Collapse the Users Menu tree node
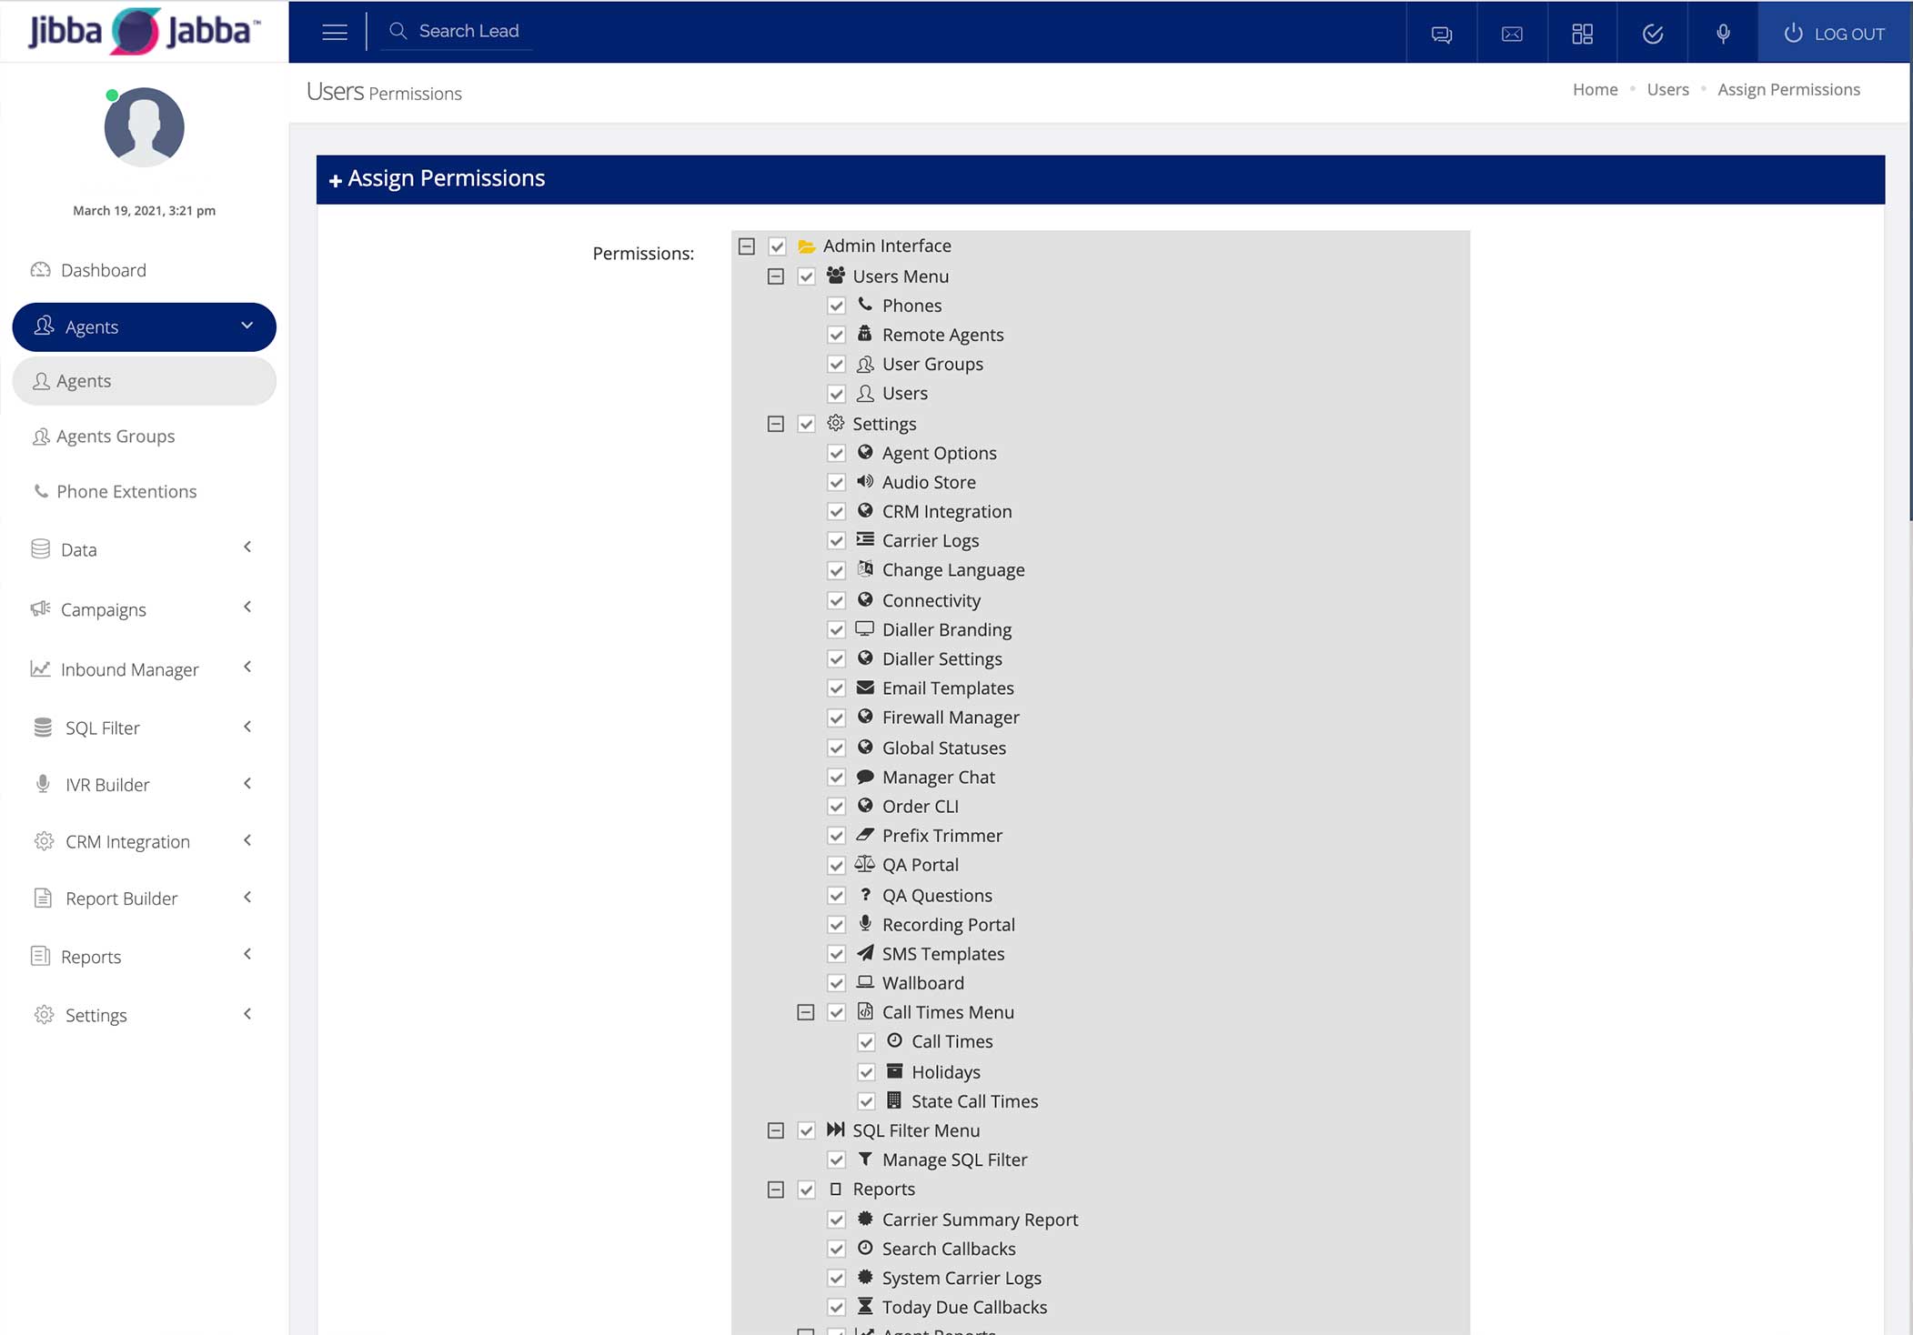Viewport: 1913px width, 1335px height. click(x=775, y=276)
